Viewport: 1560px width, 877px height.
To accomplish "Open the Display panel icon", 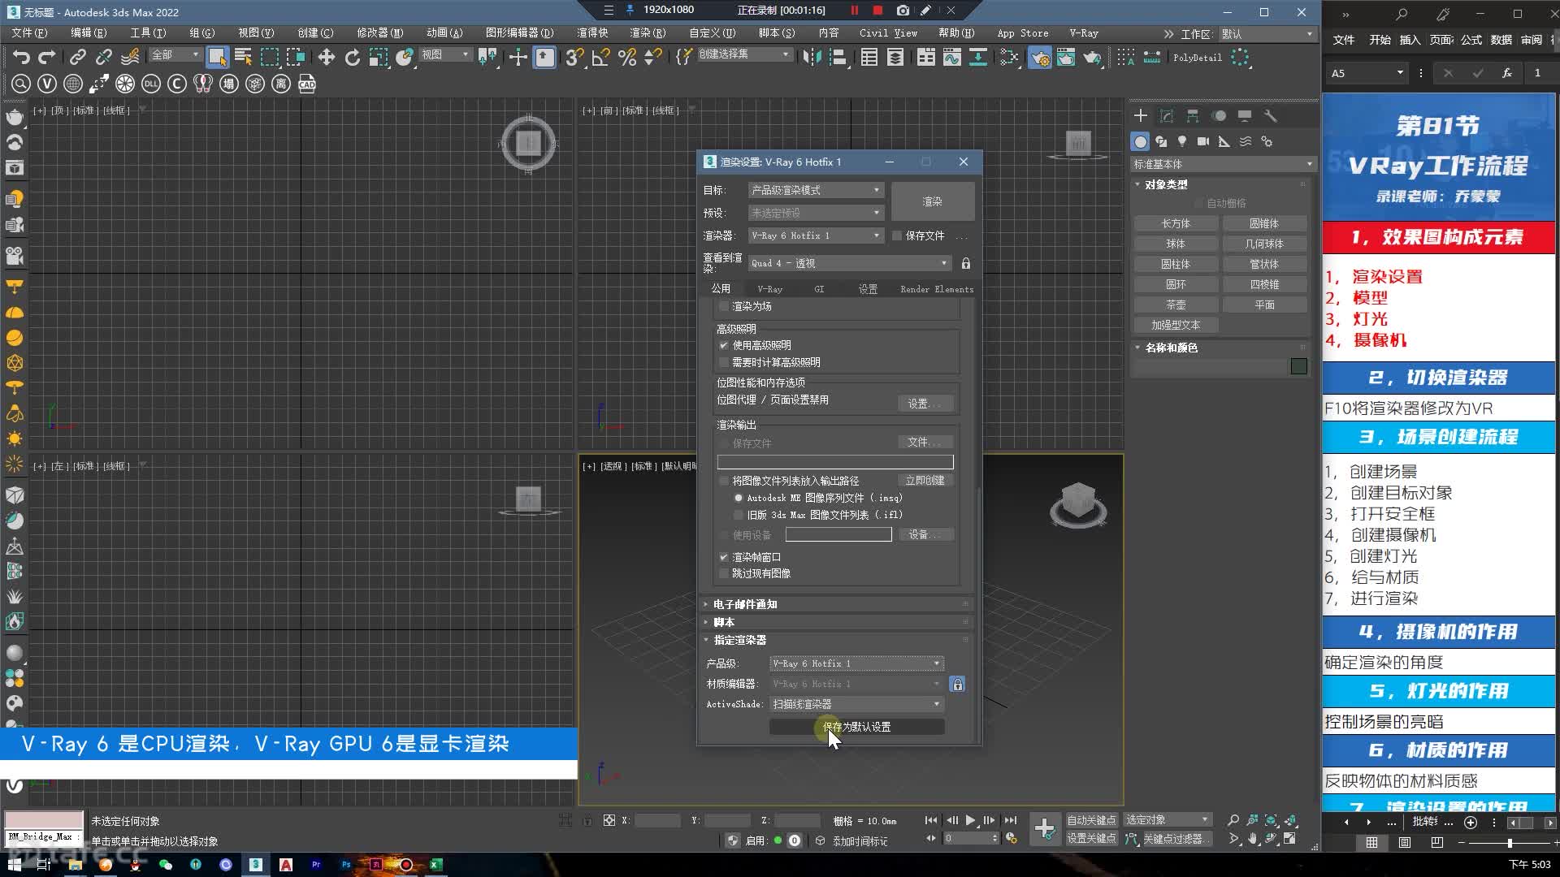I will pos(1245,115).
